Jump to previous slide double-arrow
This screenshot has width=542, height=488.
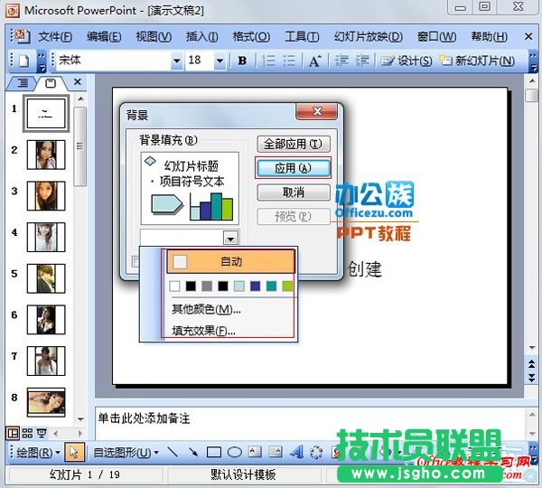pyautogui.click(x=532, y=364)
